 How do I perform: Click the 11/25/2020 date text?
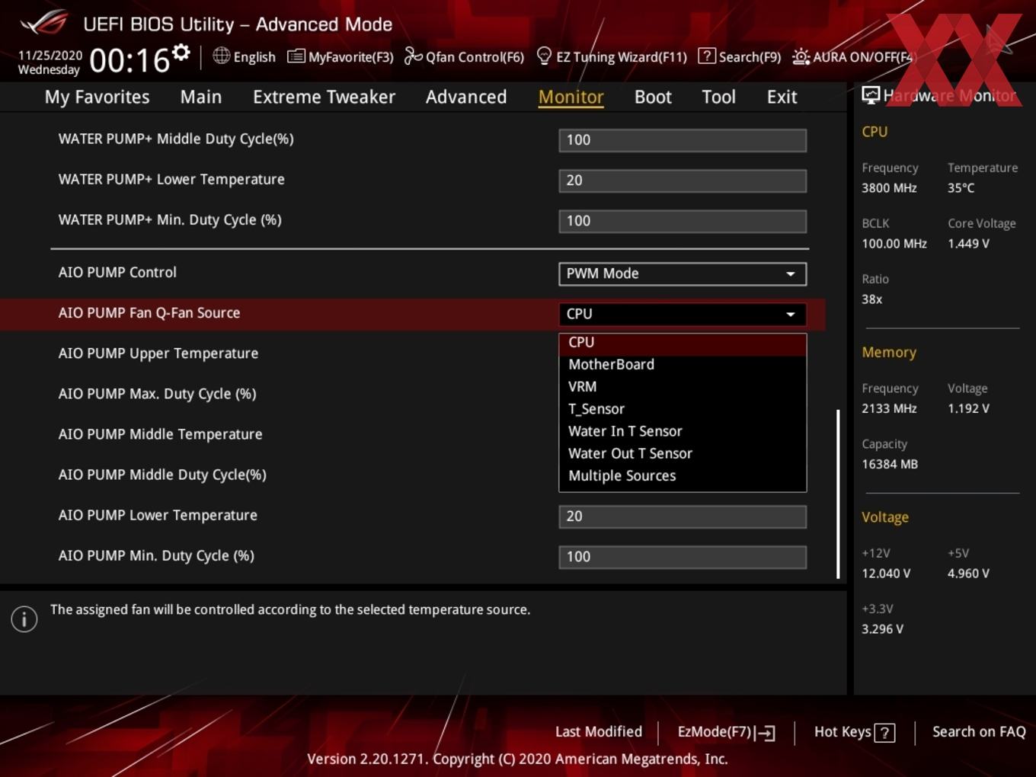pos(50,56)
